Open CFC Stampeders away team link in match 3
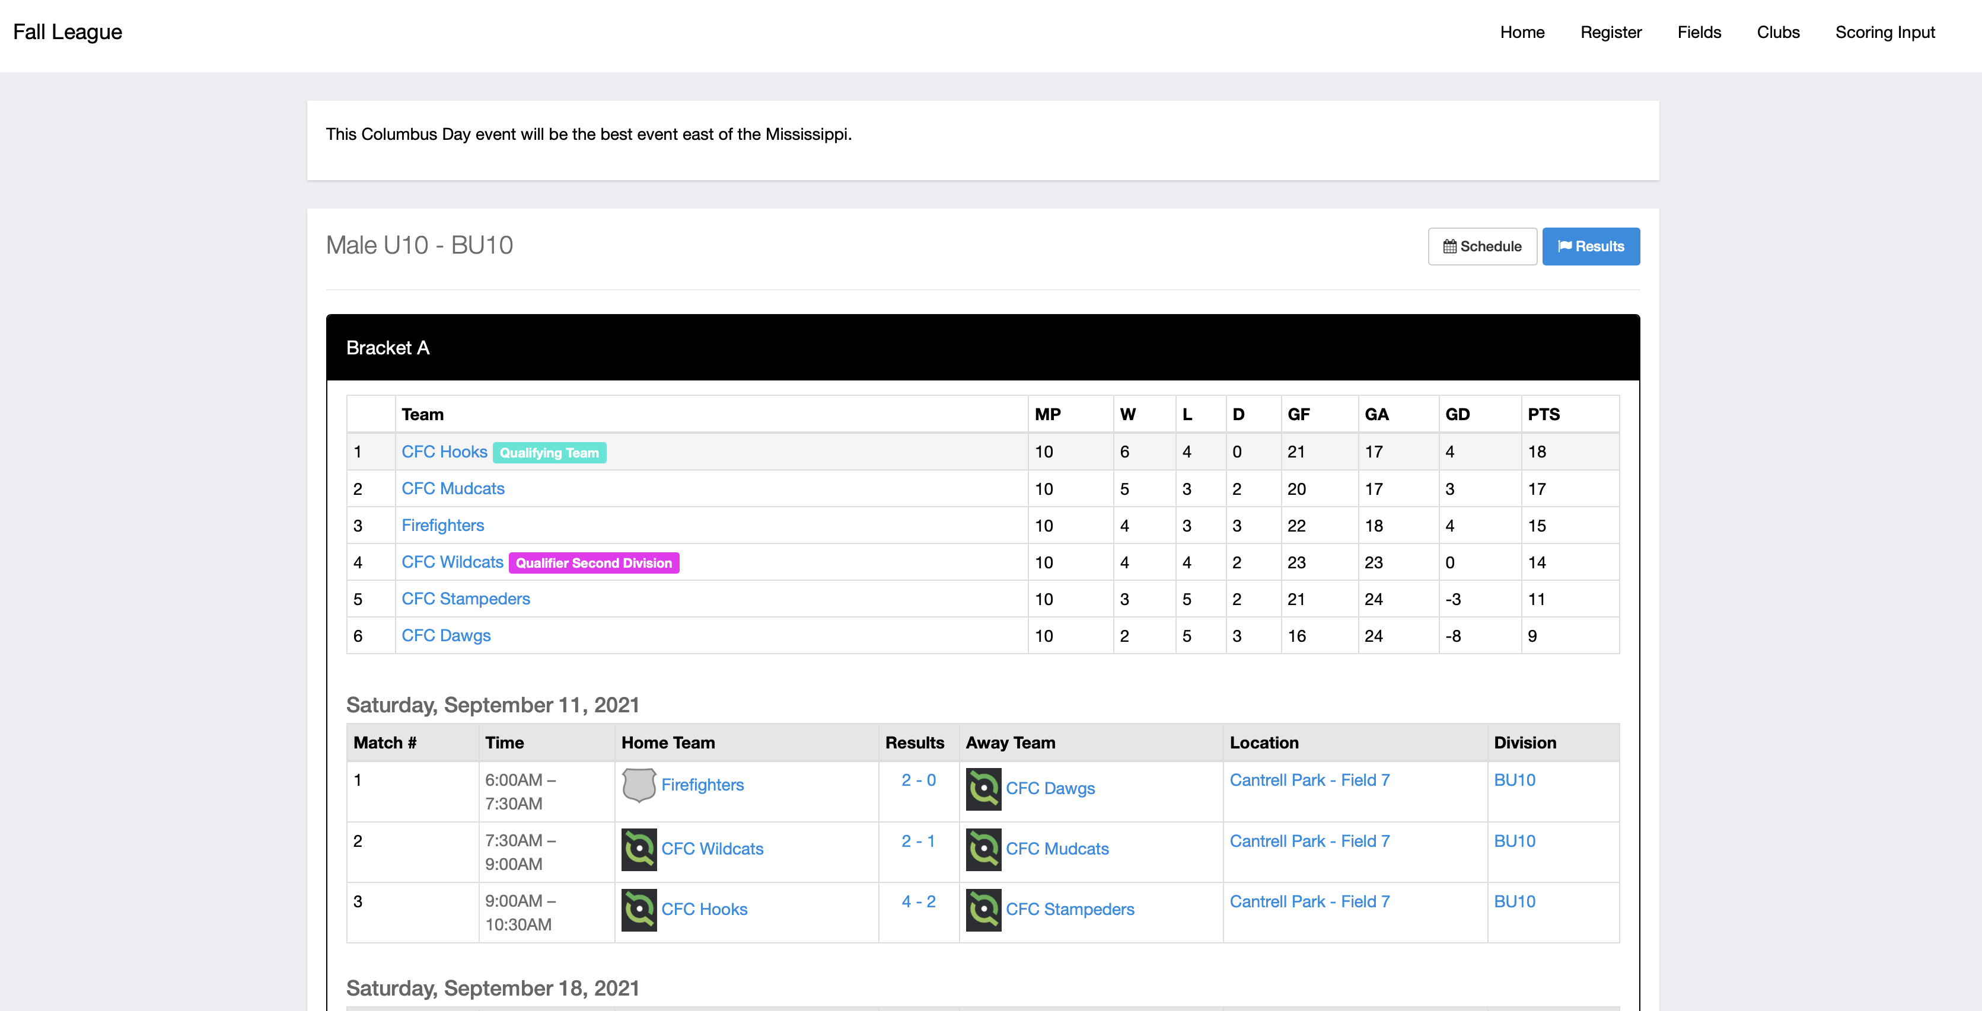 pyautogui.click(x=1069, y=910)
